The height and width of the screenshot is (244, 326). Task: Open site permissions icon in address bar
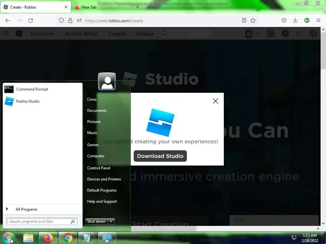79,20
